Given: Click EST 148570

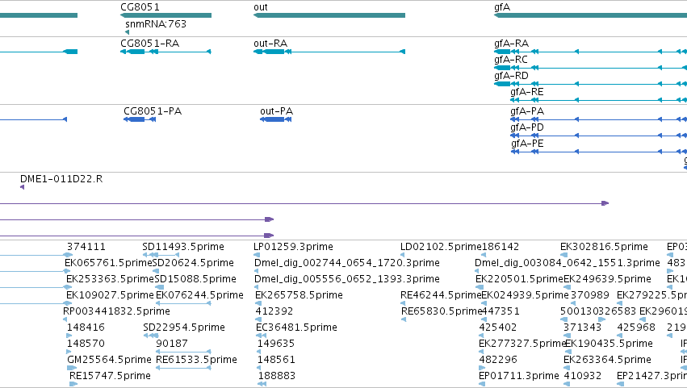Looking at the screenshot, I should point(86,344).
